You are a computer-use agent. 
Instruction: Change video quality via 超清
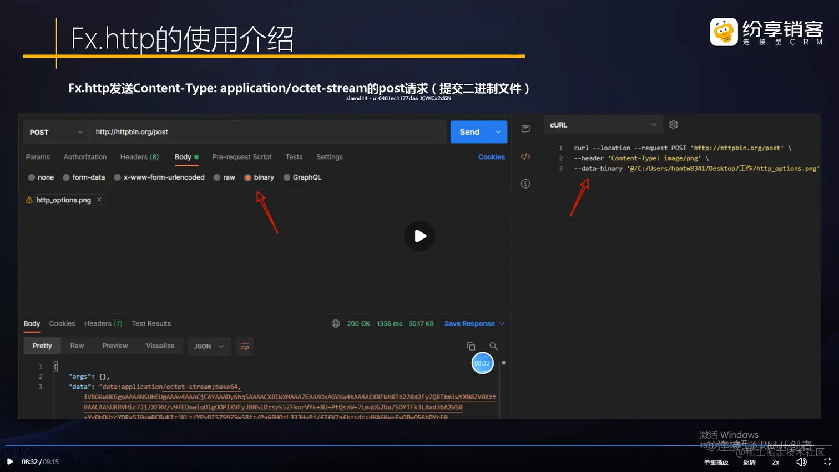(x=749, y=462)
